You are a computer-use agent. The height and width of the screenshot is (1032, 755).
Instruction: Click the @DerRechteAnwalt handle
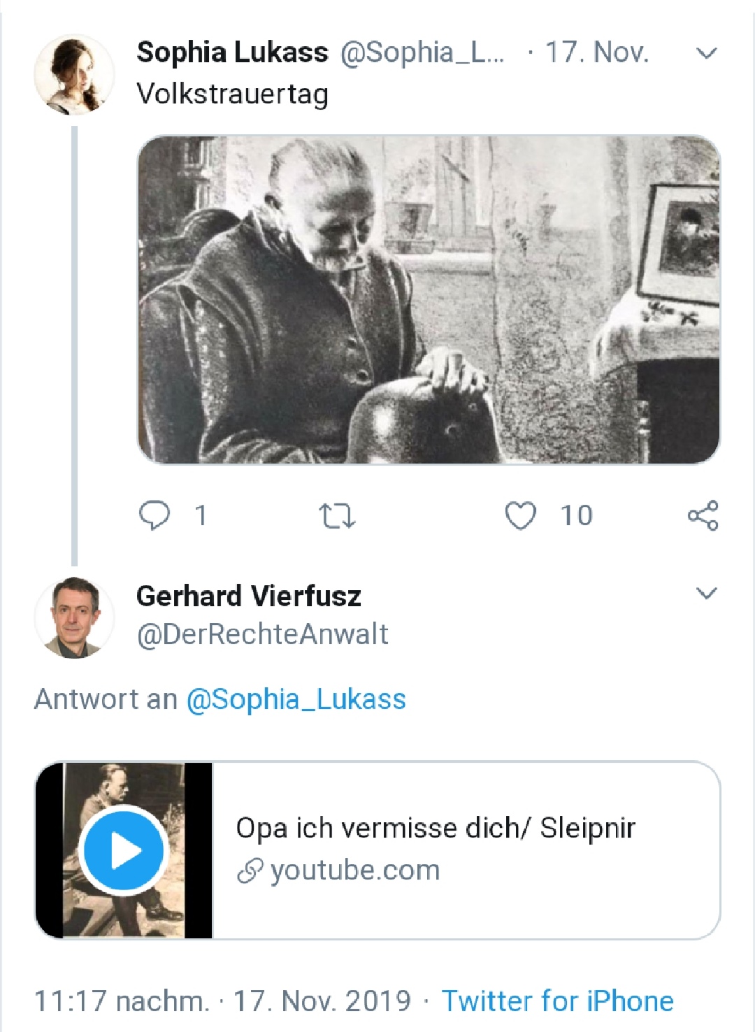coord(262,634)
